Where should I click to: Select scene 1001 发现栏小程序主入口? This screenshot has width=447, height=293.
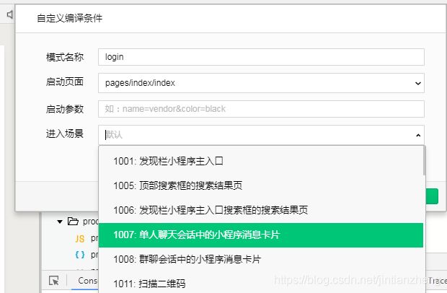tap(261, 161)
